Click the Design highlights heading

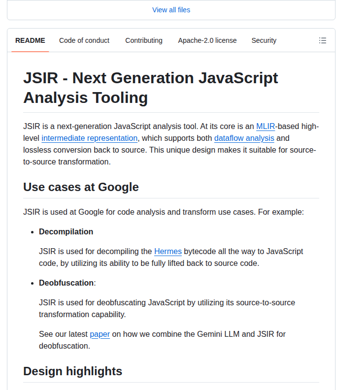click(x=73, y=371)
